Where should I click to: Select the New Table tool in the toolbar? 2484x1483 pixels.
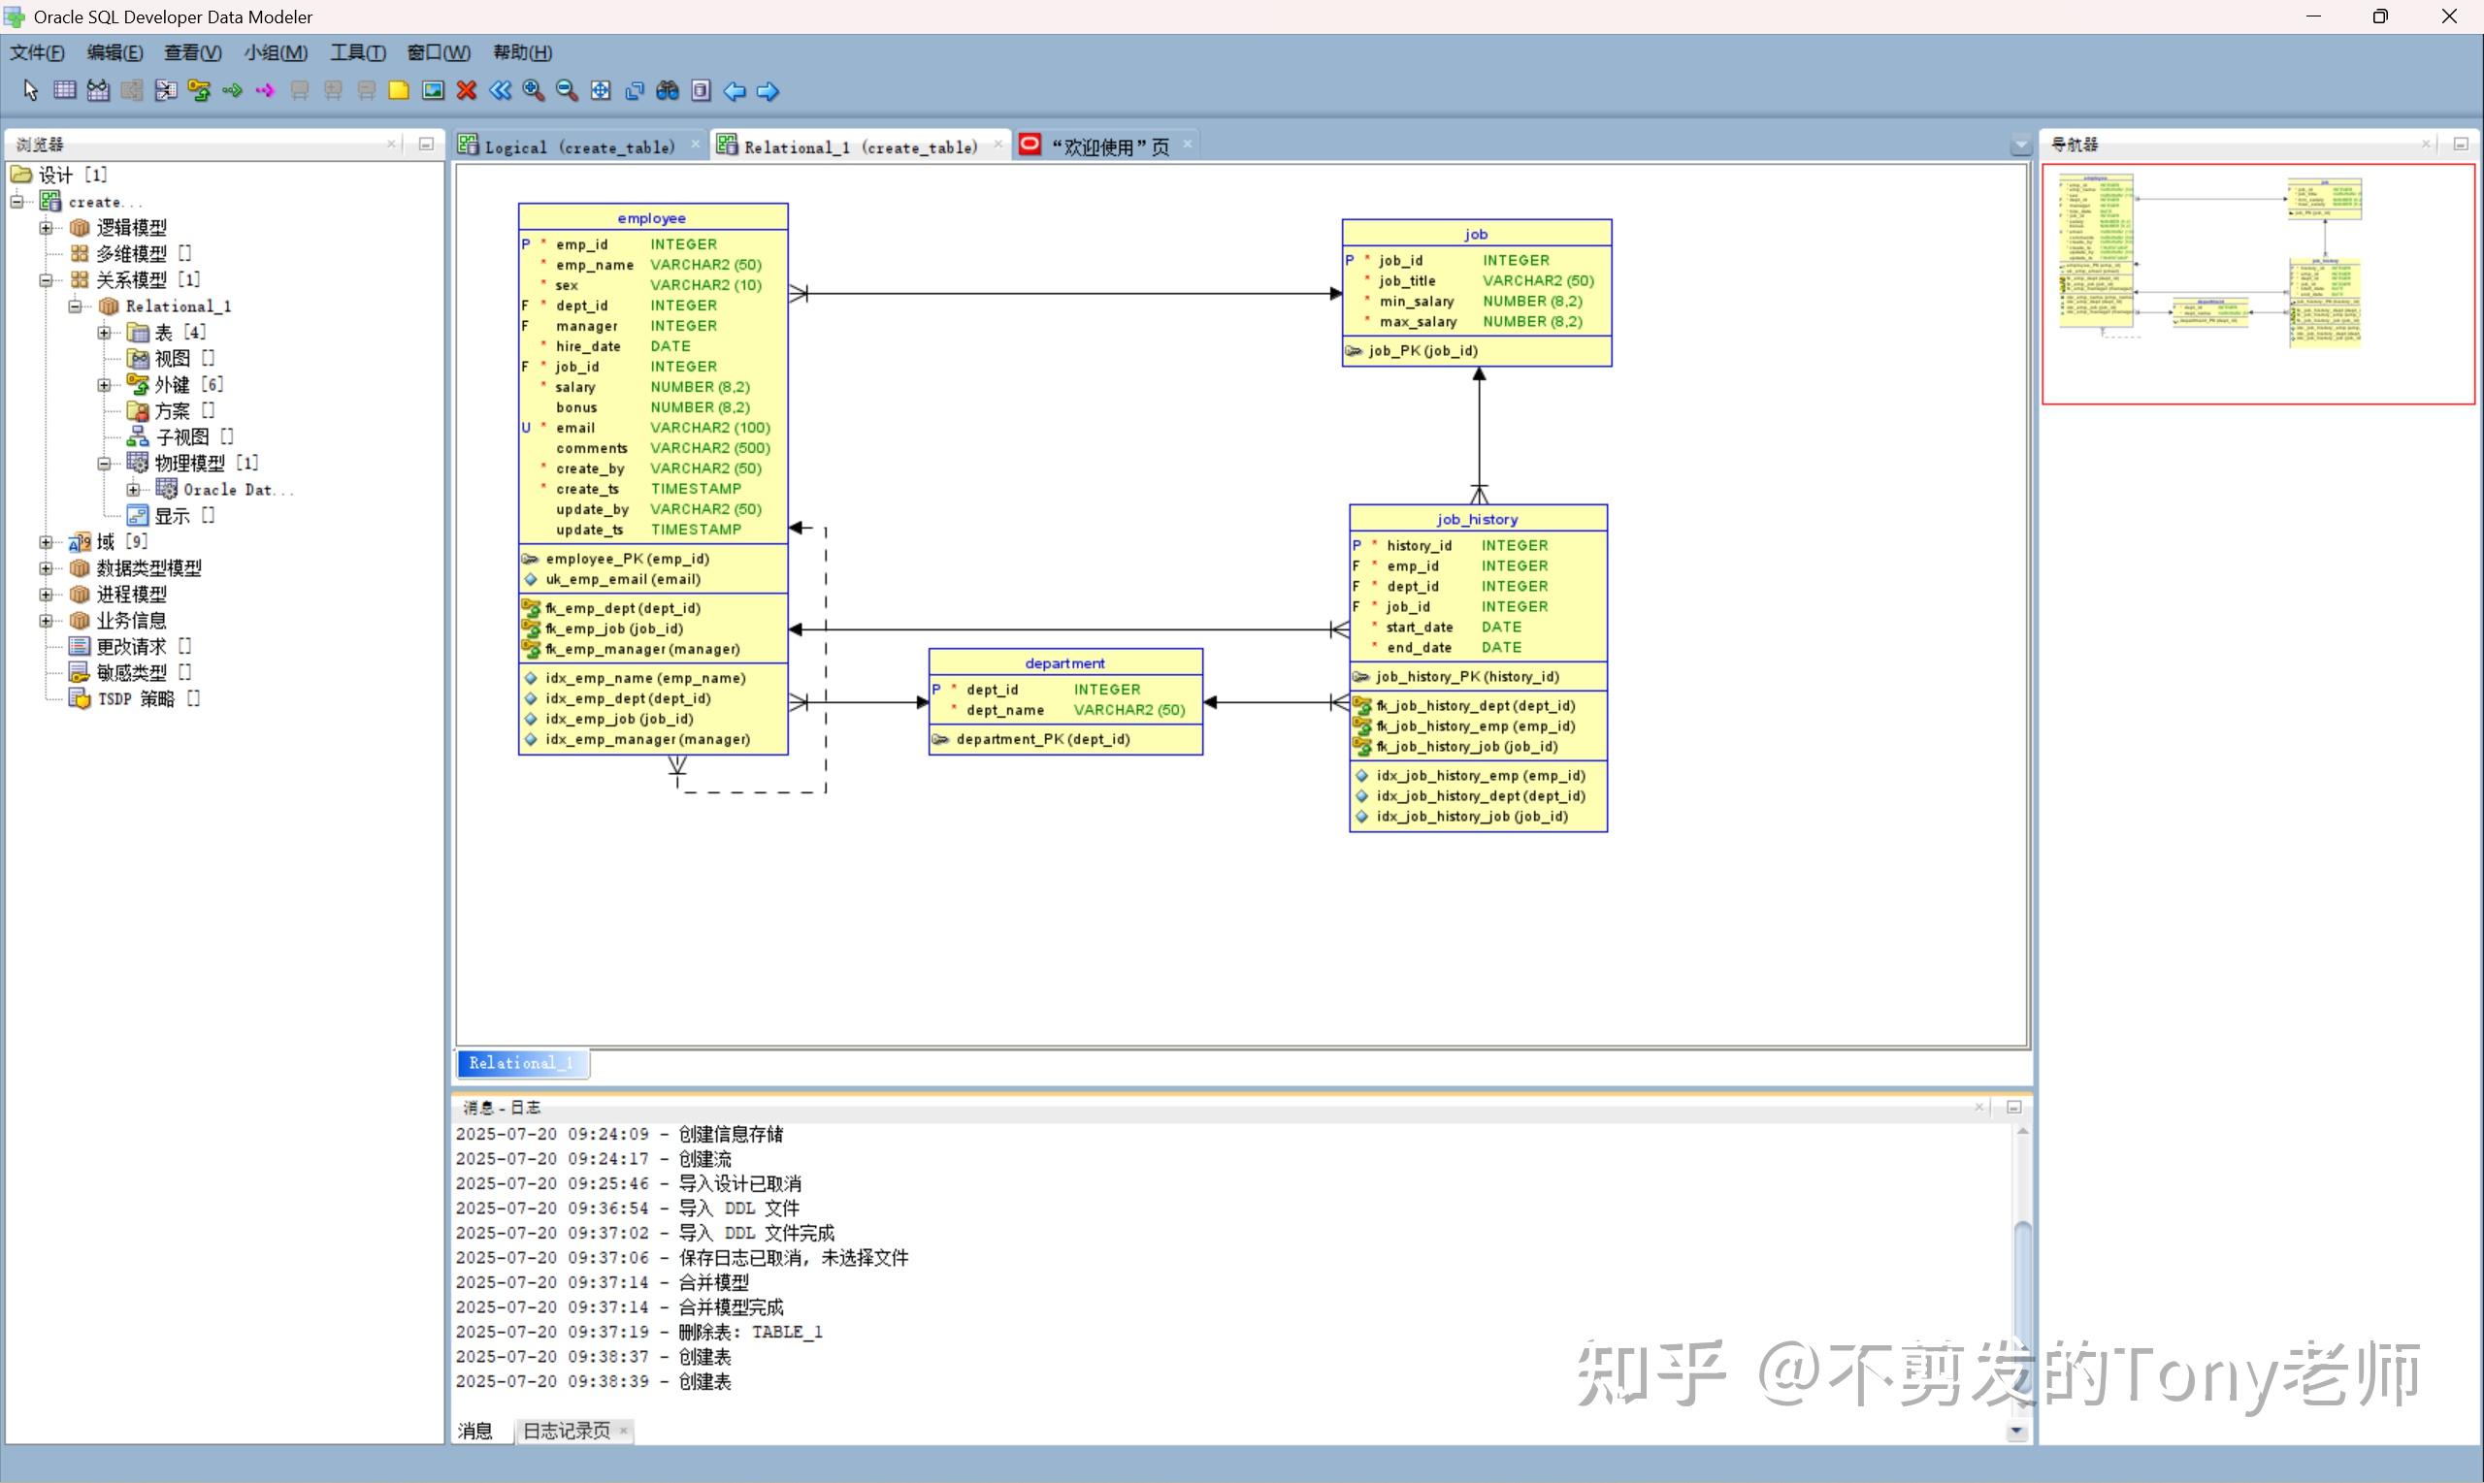coord(64,90)
